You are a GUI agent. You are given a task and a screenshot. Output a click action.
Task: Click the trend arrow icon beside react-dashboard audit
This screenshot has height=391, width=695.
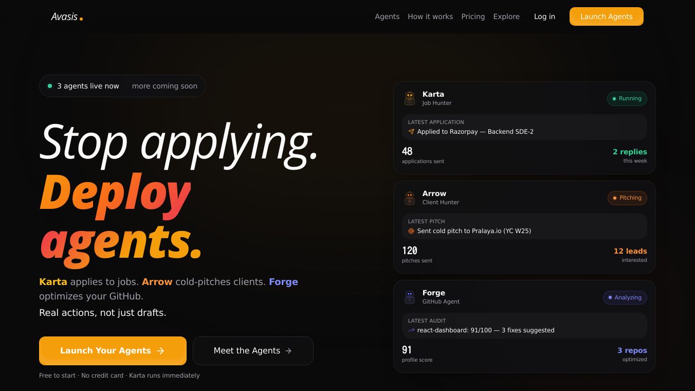(x=411, y=330)
